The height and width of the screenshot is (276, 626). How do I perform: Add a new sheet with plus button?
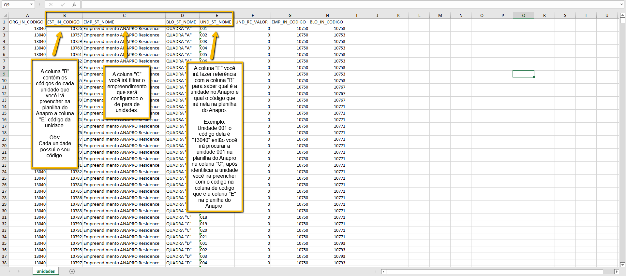coord(72,271)
